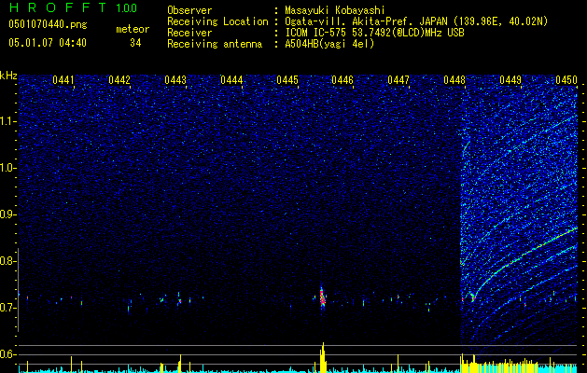Click the HROFFT 1.0.0 title text
This screenshot has width=587, height=373.
pyautogui.click(x=73, y=7)
